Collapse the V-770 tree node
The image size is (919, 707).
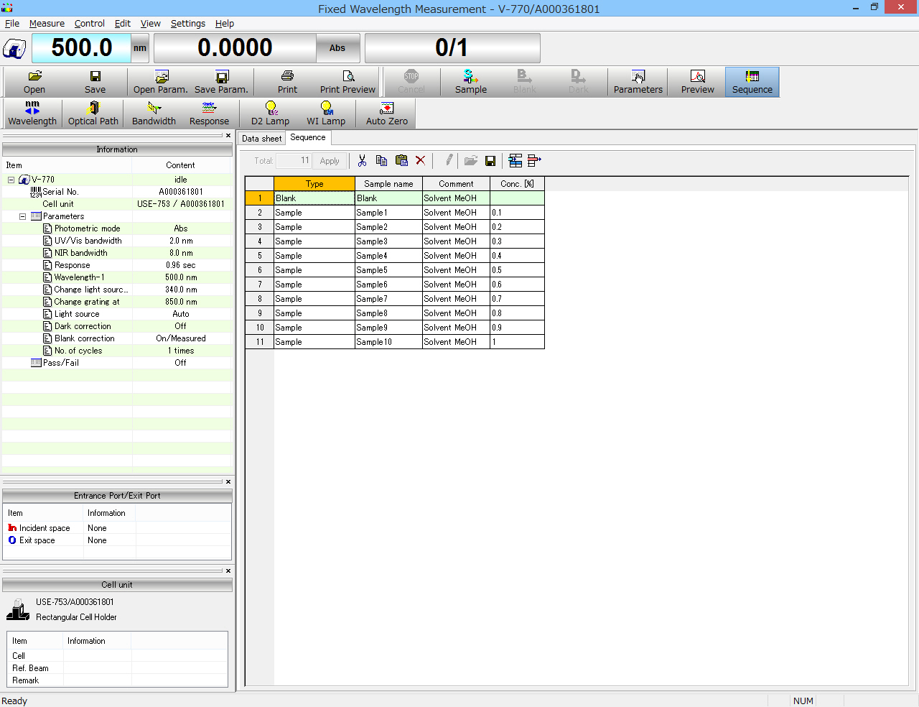pos(11,180)
